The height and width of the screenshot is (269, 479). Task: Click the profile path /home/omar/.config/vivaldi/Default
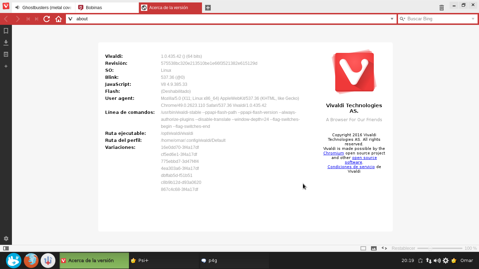(193, 140)
